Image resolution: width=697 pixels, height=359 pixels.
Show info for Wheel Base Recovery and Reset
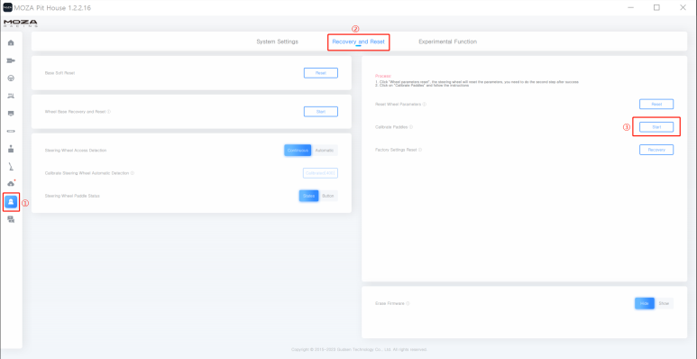tap(109, 112)
